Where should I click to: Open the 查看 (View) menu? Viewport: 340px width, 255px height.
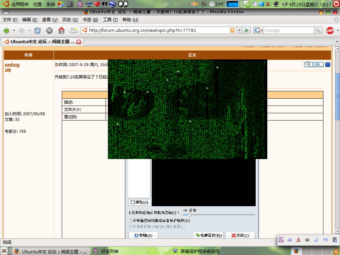[x=50, y=20]
